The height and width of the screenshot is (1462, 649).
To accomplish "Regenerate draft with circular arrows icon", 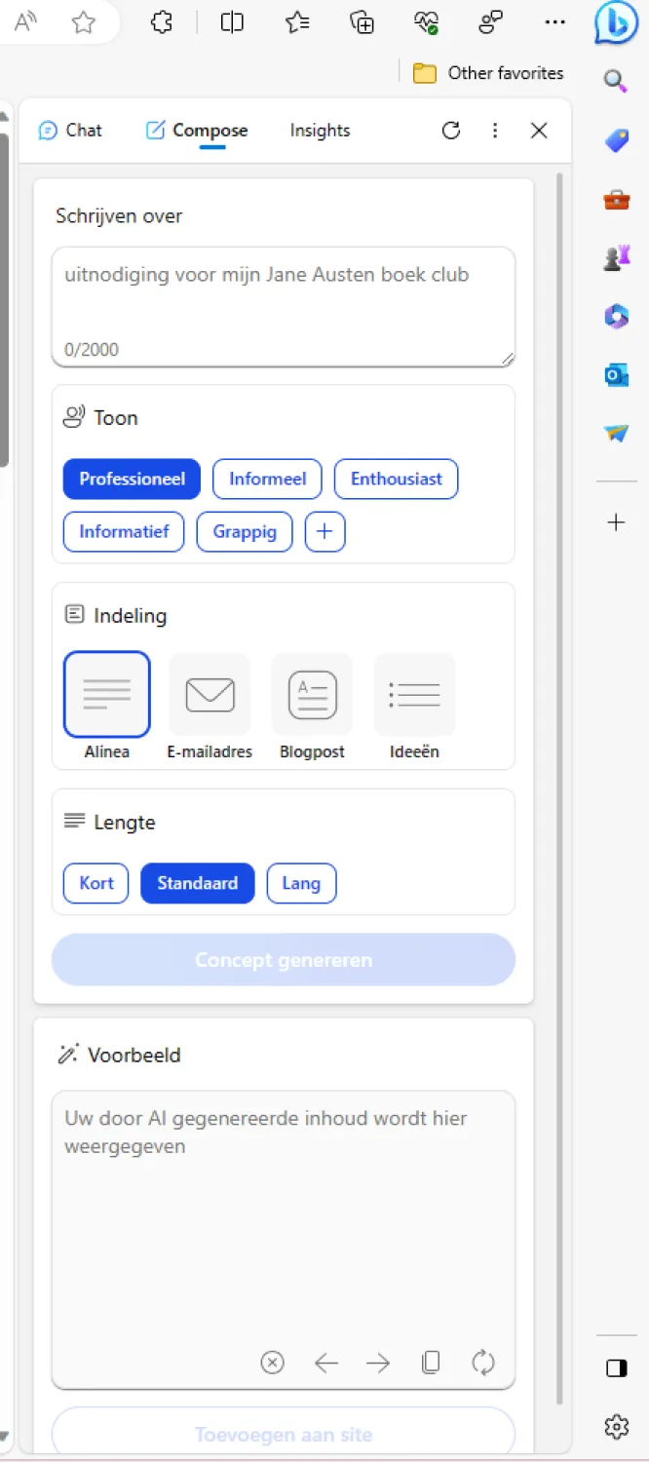I will click(x=483, y=1363).
